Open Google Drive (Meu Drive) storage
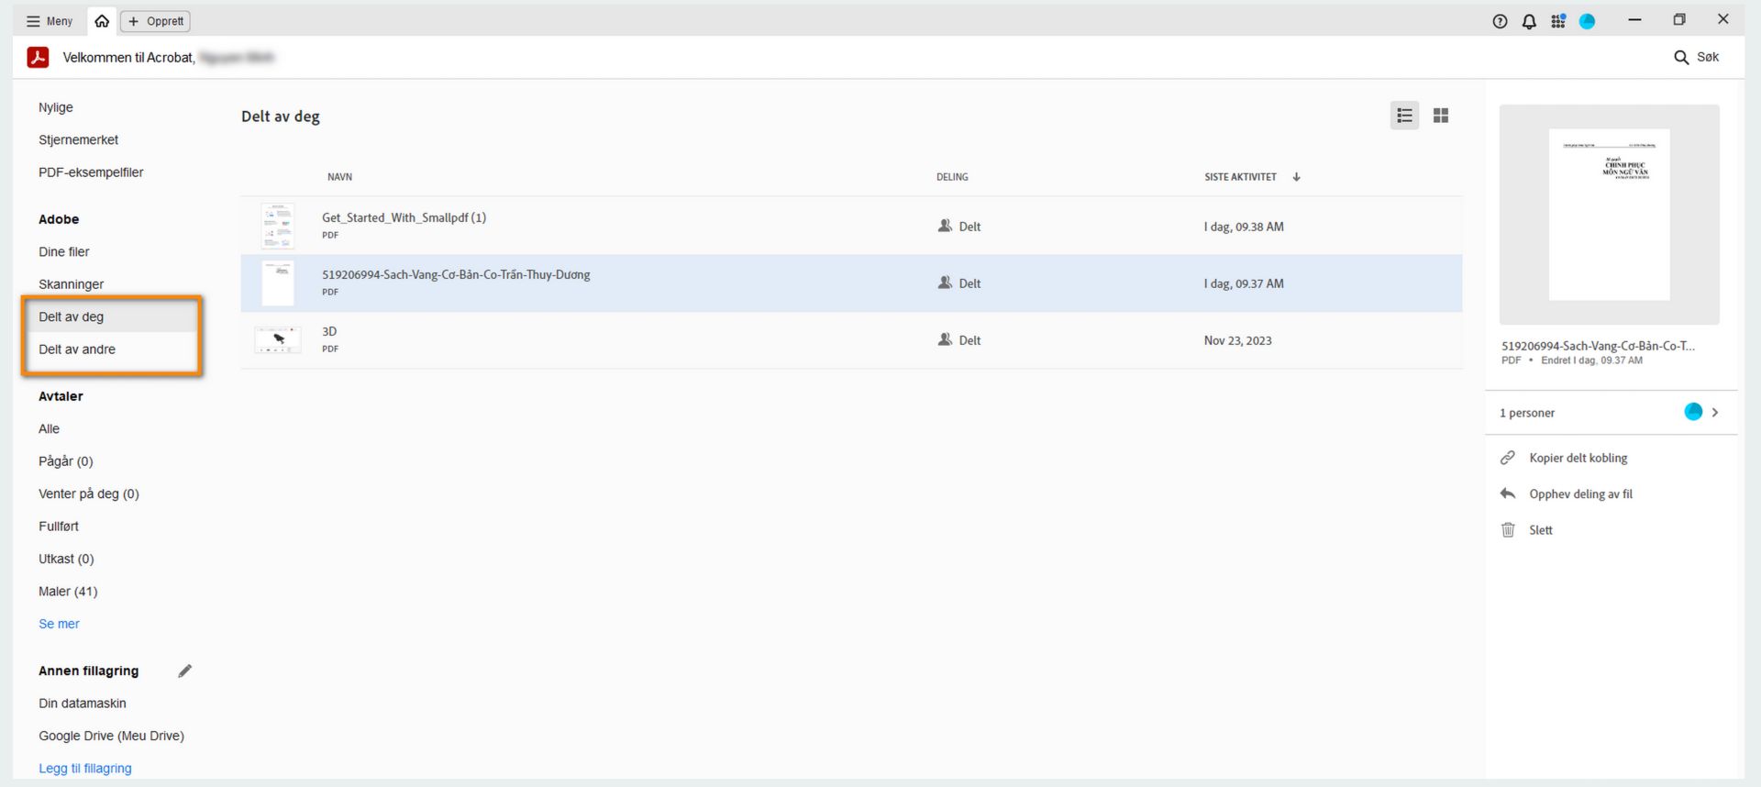 [111, 736]
